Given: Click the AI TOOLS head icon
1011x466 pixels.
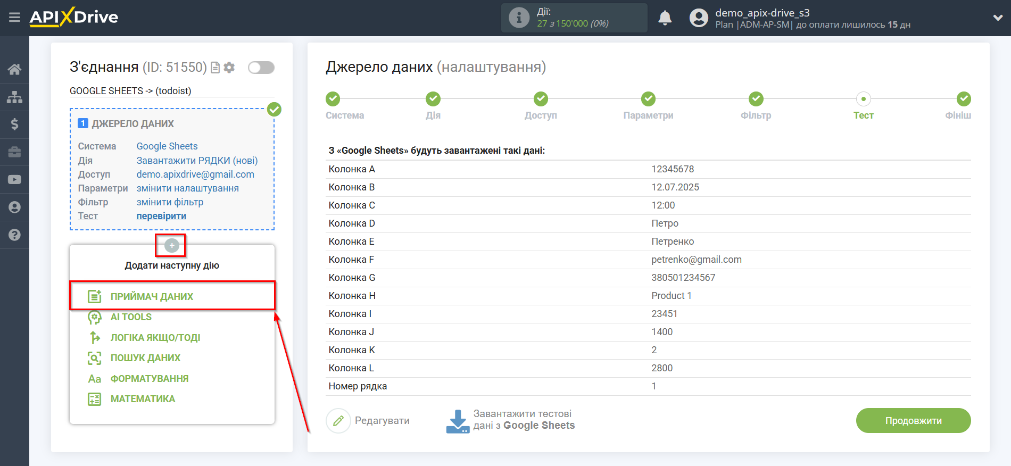Looking at the screenshot, I should (x=95, y=318).
